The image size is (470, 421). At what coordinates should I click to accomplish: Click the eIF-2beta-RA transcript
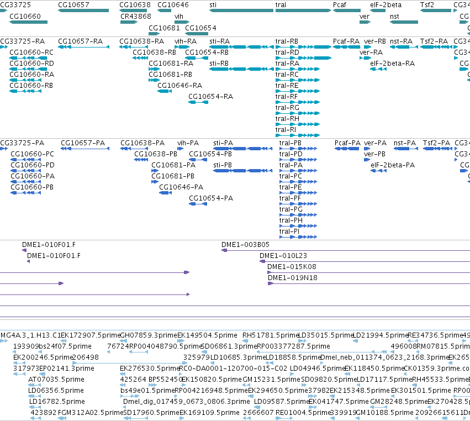coord(378,69)
